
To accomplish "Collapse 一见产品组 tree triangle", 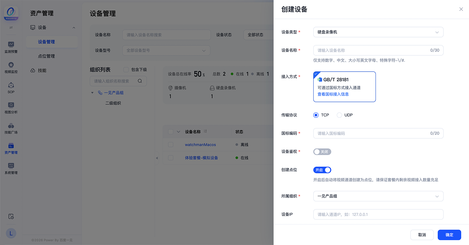I will point(92,93).
